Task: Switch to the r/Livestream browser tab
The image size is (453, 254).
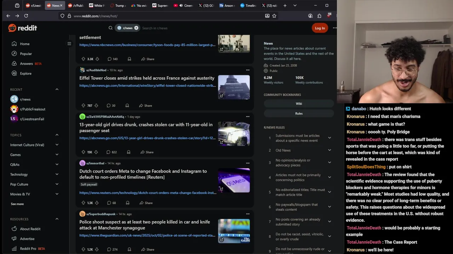Action: [x=34, y=5]
